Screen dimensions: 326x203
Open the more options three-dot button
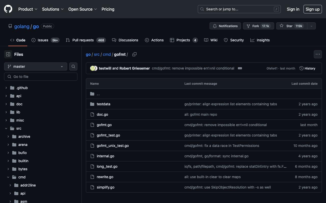click(318, 54)
